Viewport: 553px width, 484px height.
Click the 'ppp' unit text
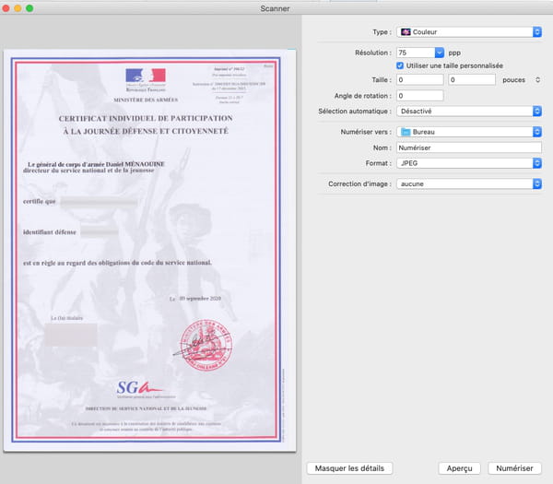point(454,53)
